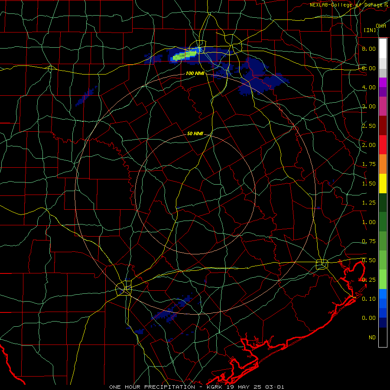Click the '8.00' legend value
This screenshot has width=390, height=390.
click(369, 49)
